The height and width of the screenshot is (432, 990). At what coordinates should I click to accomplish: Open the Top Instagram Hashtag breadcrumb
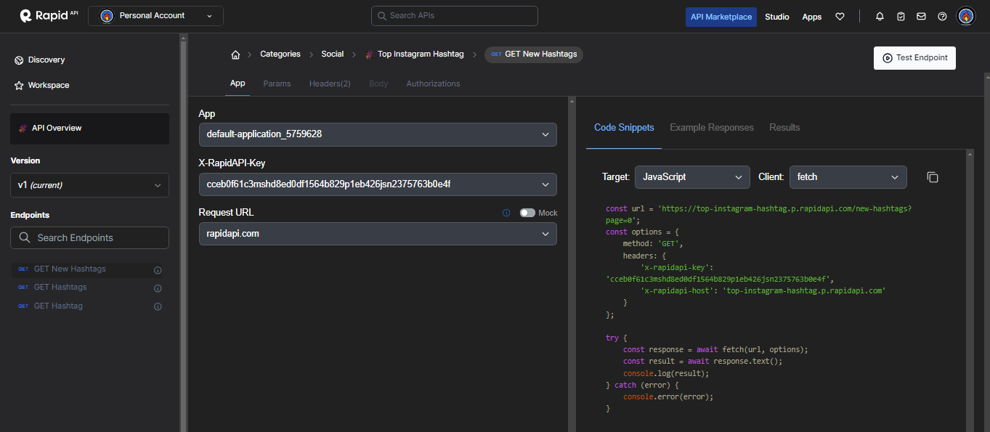click(x=421, y=54)
